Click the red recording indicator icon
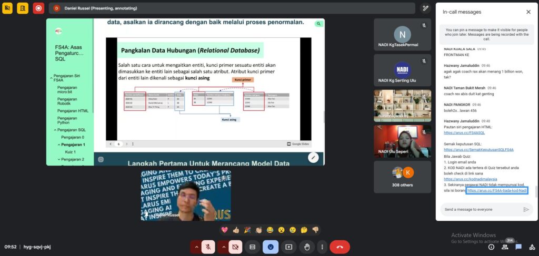Screen dimensions: 539x256 38,8
